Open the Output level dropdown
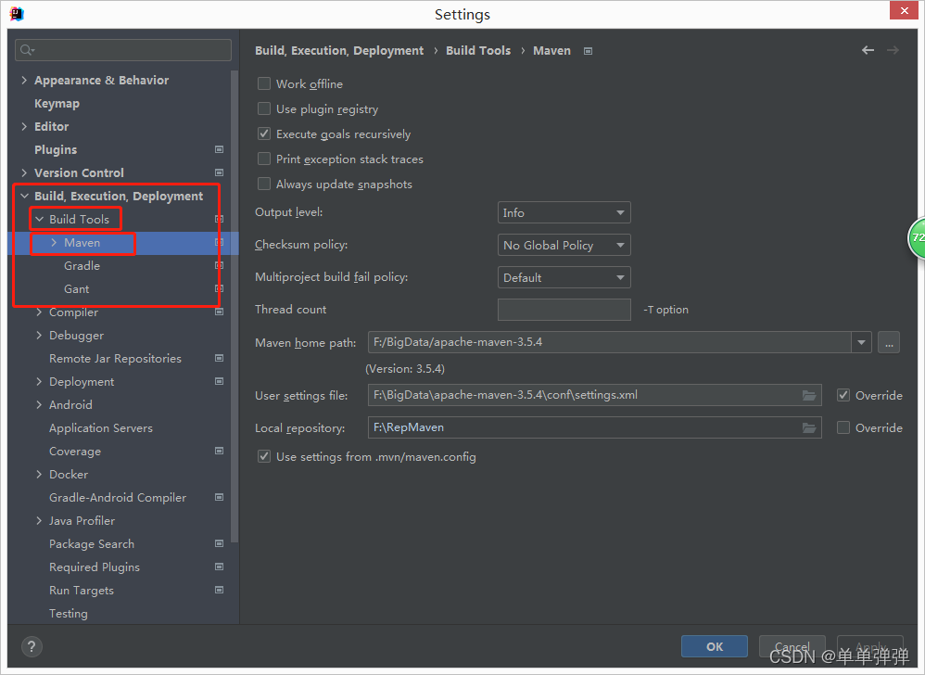 [564, 212]
